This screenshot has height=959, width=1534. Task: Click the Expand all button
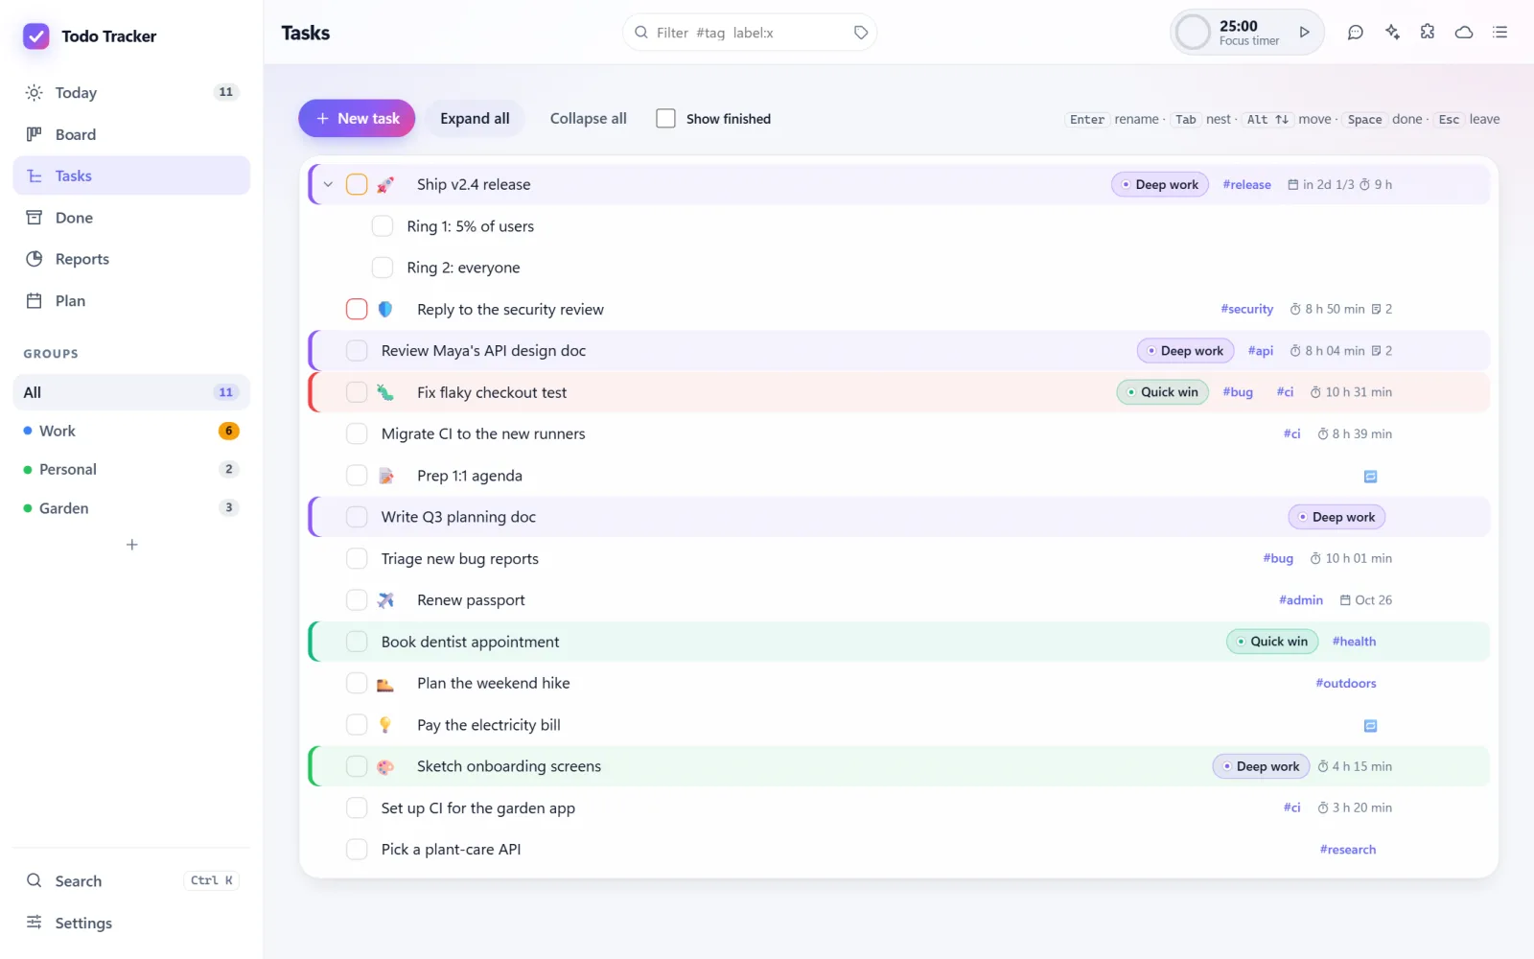tap(475, 119)
